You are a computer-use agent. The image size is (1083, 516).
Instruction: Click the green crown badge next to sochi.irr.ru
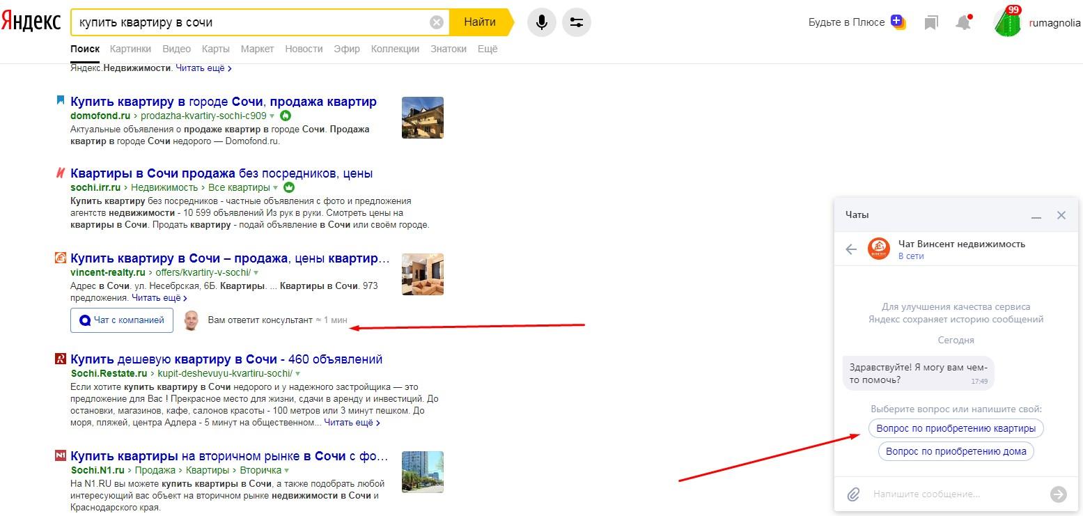tap(290, 187)
